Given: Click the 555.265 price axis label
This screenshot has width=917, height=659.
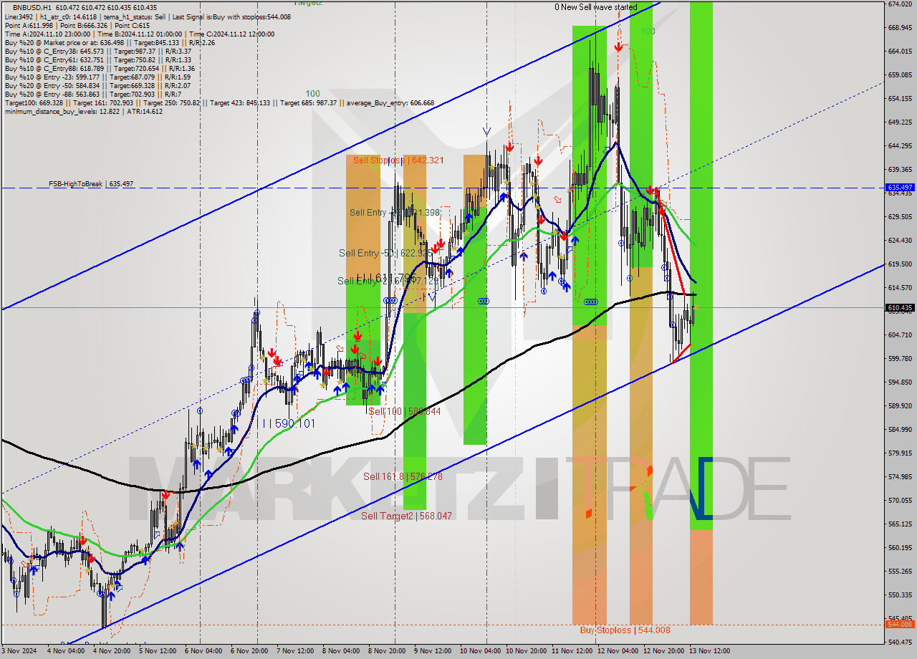Looking at the screenshot, I should 901,571.
